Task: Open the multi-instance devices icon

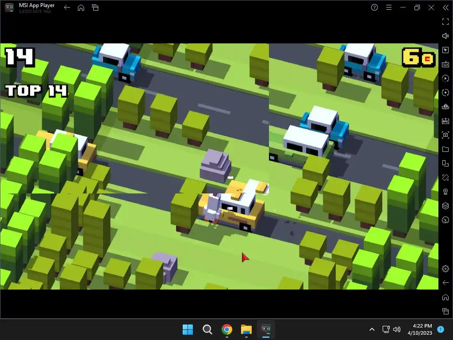Action: (445, 163)
